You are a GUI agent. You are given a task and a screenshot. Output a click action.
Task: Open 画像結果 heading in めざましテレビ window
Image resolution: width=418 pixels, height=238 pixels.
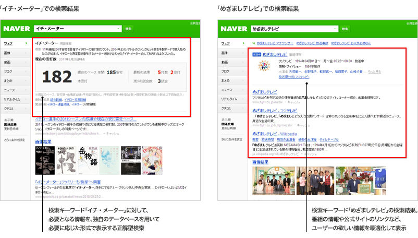coord(260,162)
